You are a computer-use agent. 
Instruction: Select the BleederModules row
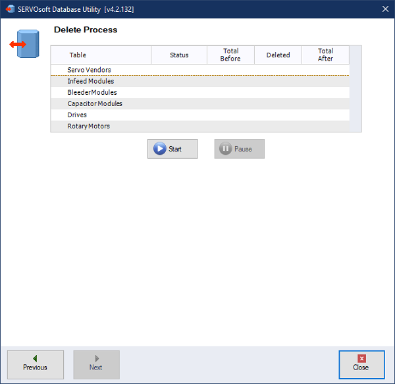point(200,92)
